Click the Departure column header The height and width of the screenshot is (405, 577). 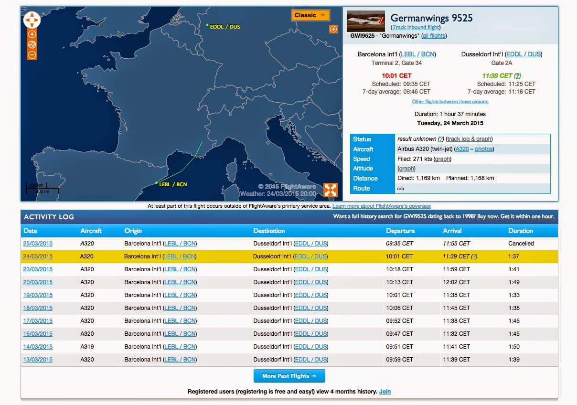point(400,231)
